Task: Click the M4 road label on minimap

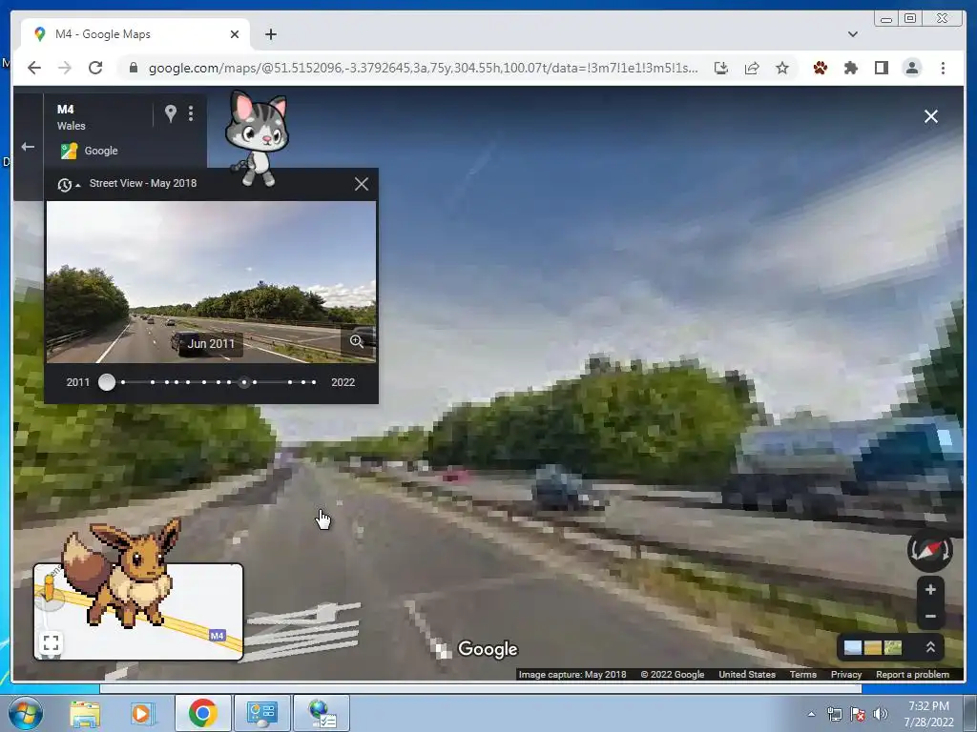Action: (x=217, y=636)
